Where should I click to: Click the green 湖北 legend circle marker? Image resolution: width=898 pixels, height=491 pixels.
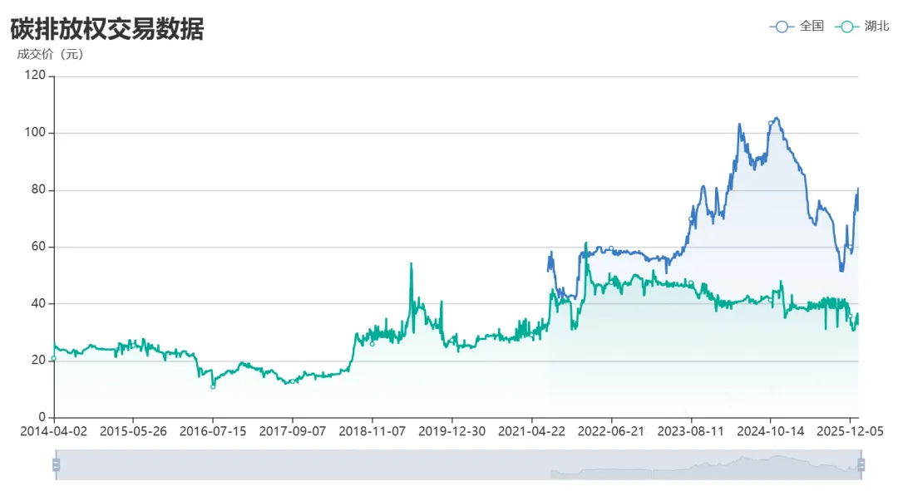tap(846, 27)
